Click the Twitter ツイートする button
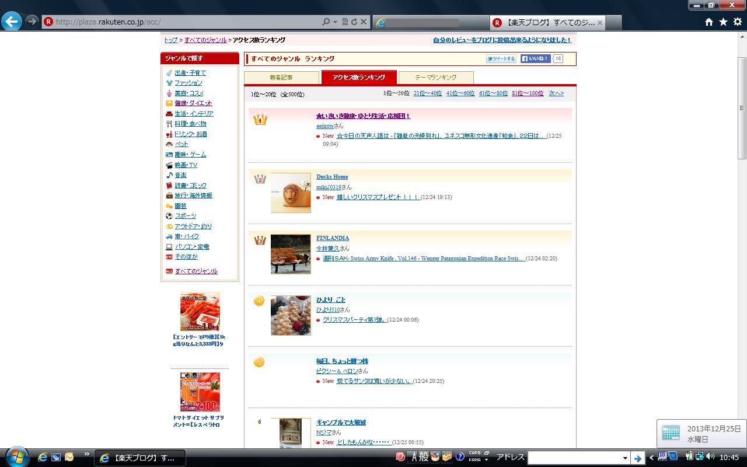747x467 pixels. (501, 58)
